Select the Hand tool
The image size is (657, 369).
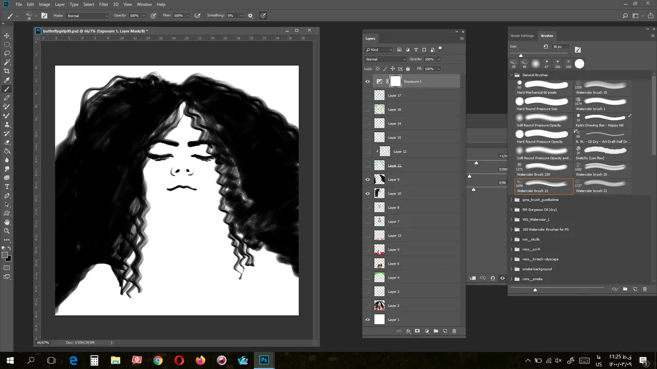(x=7, y=222)
